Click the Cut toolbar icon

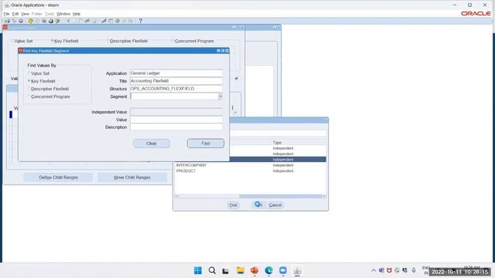click(x=68, y=21)
